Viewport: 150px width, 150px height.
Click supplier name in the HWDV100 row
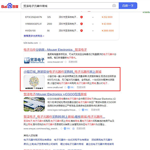(68, 30)
